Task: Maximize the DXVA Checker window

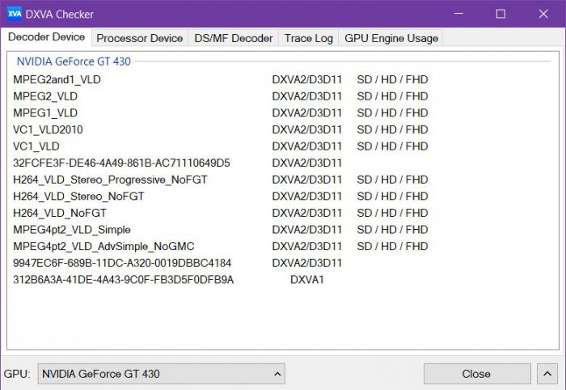Action: coord(501,14)
